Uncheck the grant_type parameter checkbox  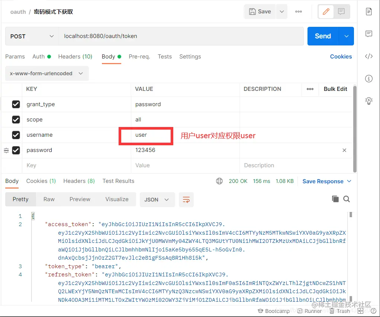[16, 104]
